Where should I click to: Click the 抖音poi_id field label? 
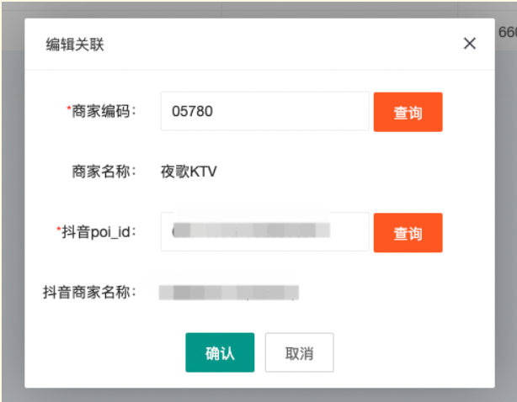pos(99,231)
